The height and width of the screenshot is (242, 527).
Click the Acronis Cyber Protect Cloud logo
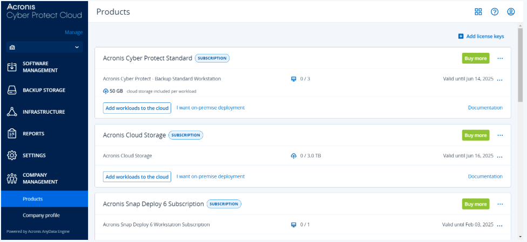click(x=44, y=11)
